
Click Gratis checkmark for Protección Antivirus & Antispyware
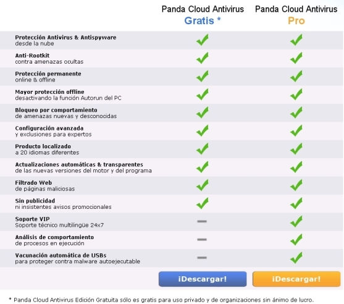(x=203, y=40)
